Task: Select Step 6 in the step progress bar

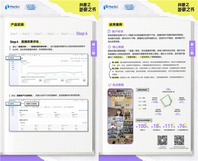Action: tap(82, 34)
